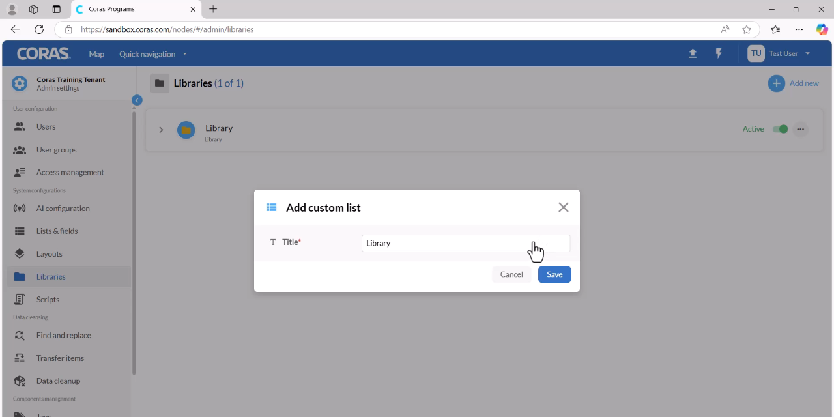Screen dimensions: 834x417
Task: Click the Libraries sidebar folder icon
Action: (20, 277)
